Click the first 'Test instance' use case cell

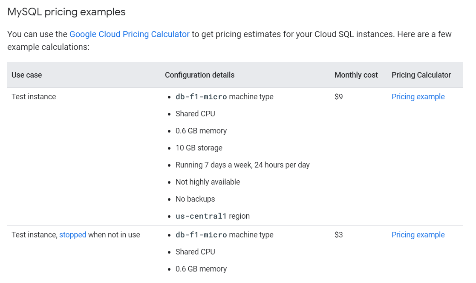pyautogui.click(x=34, y=97)
